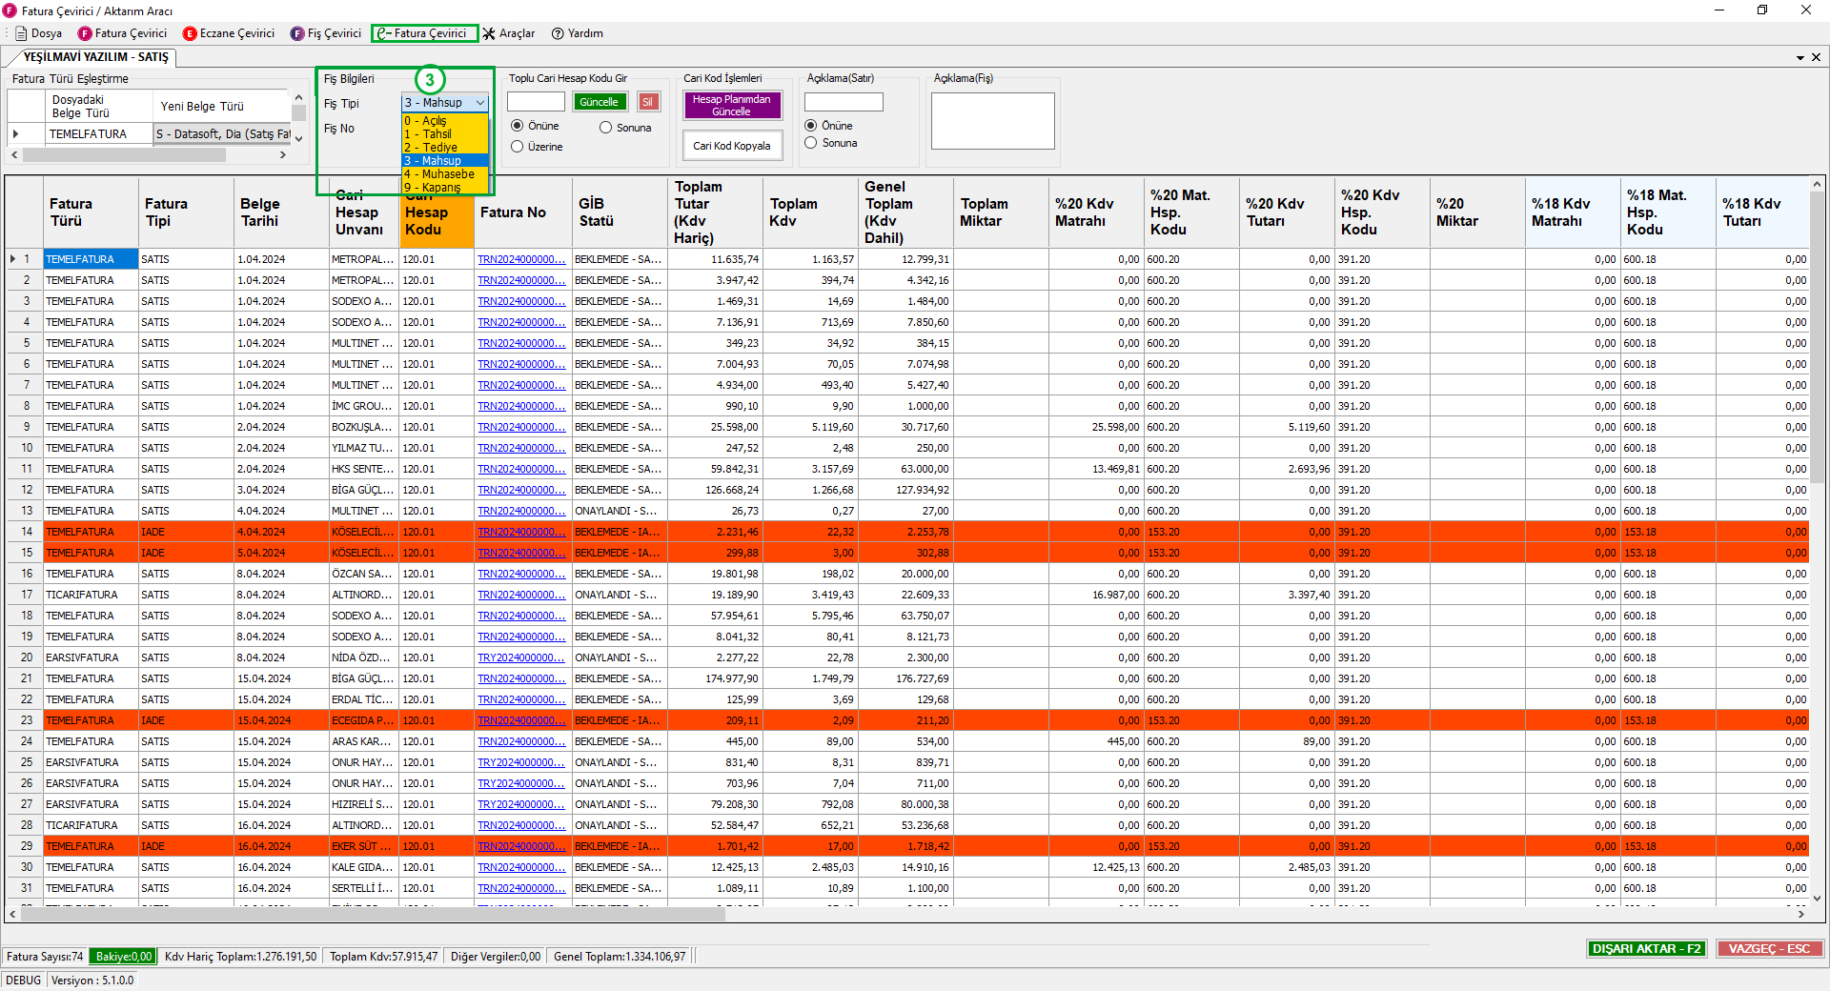Click DIŞARI AKTAR - F2 button
Screen dimensions: 1830x991
tap(1647, 949)
